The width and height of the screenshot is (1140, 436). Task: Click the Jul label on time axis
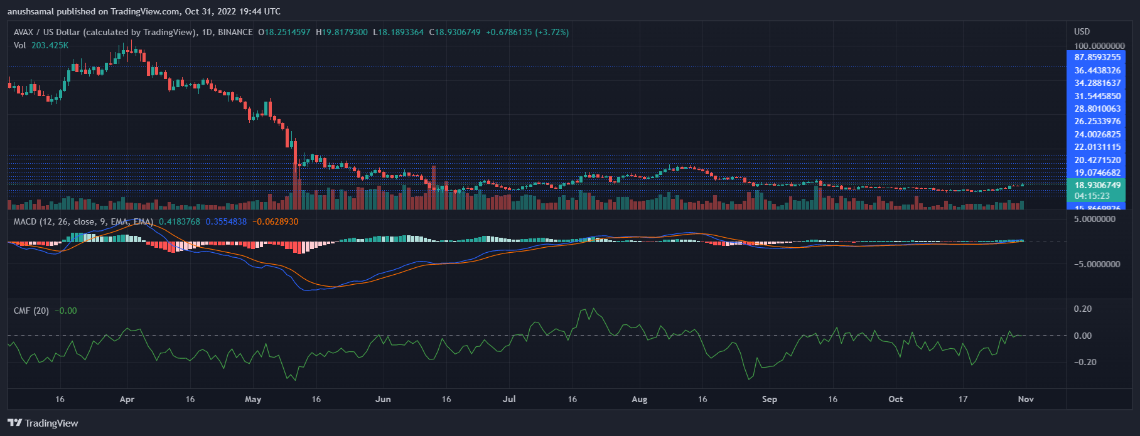click(x=509, y=399)
